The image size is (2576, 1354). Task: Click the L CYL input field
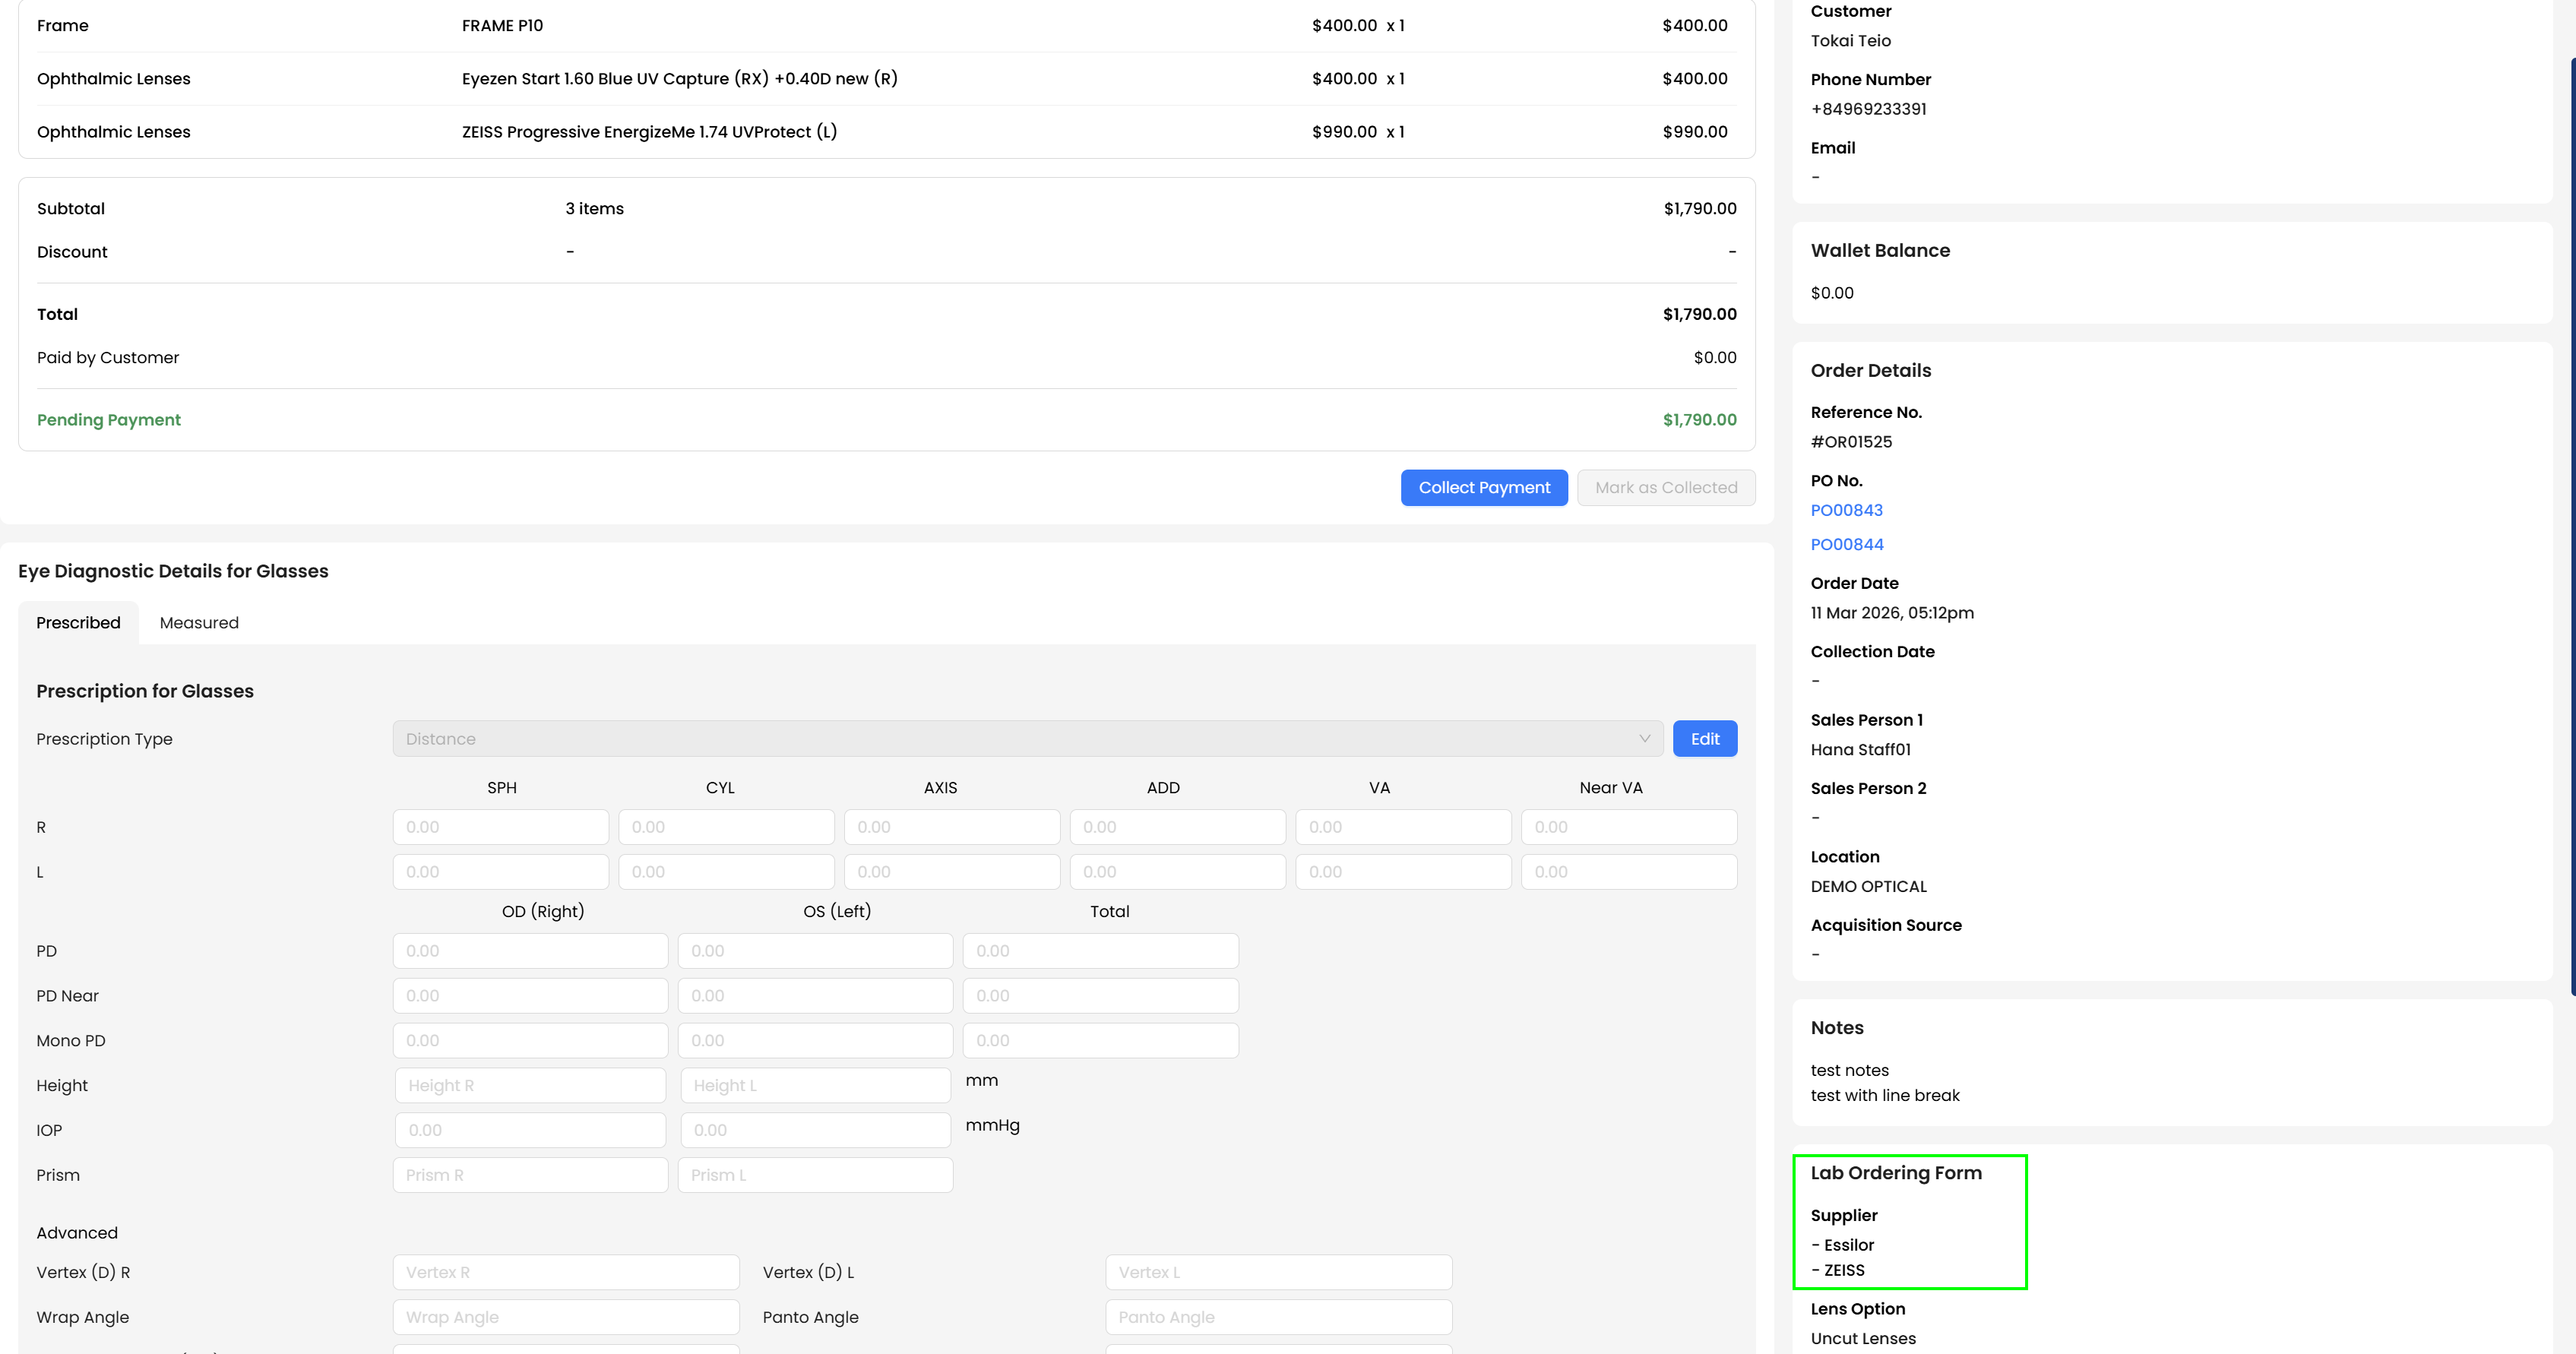726,872
